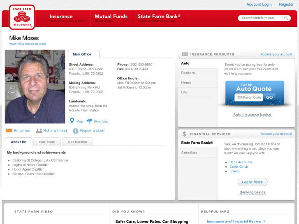Click 'Safer Cars, Lower Rates. Car Shopping' headline
The height and width of the screenshot is (224, 299).
pyautogui.click(x=152, y=222)
